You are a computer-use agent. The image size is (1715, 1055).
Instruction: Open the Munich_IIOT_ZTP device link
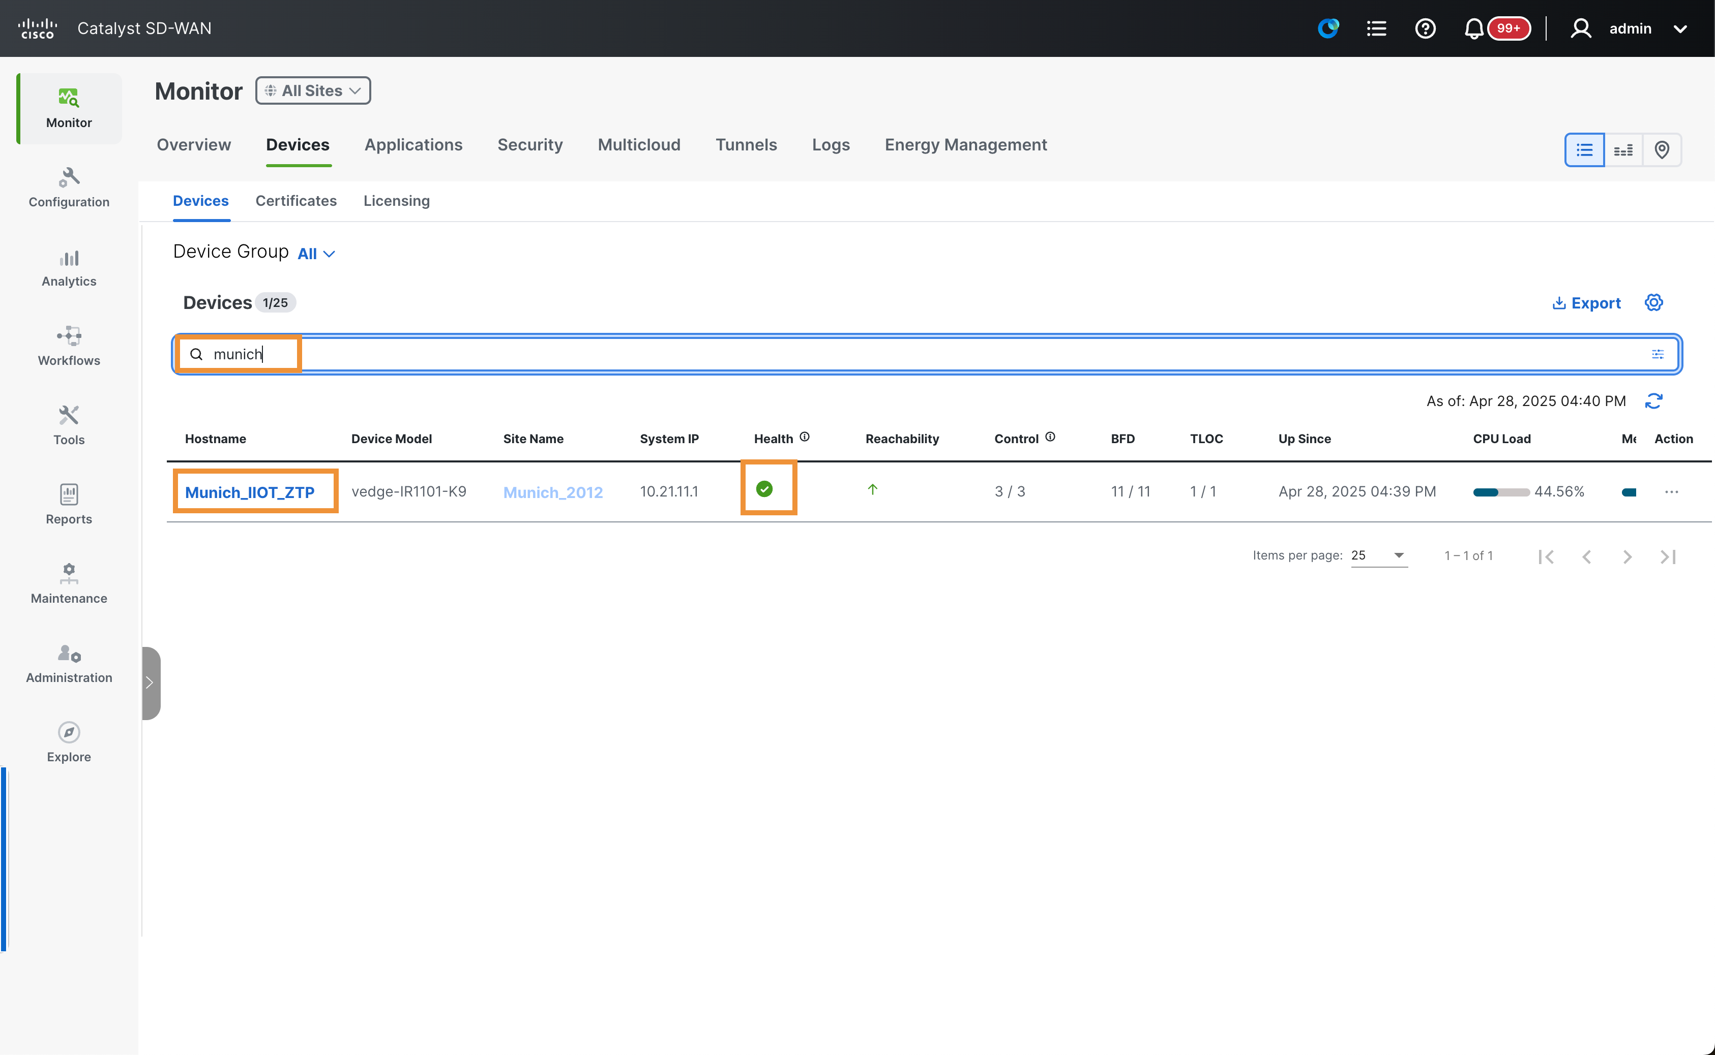point(250,492)
